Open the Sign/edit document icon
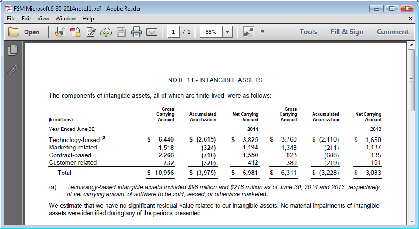419x229 pixels. pyautogui.click(x=91, y=32)
